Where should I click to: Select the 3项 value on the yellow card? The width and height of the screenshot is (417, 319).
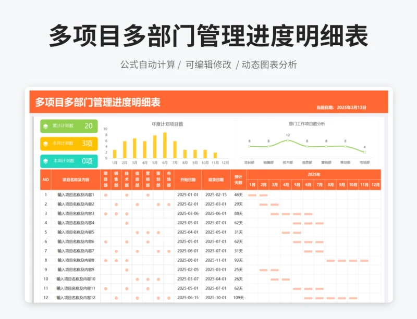(87, 144)
